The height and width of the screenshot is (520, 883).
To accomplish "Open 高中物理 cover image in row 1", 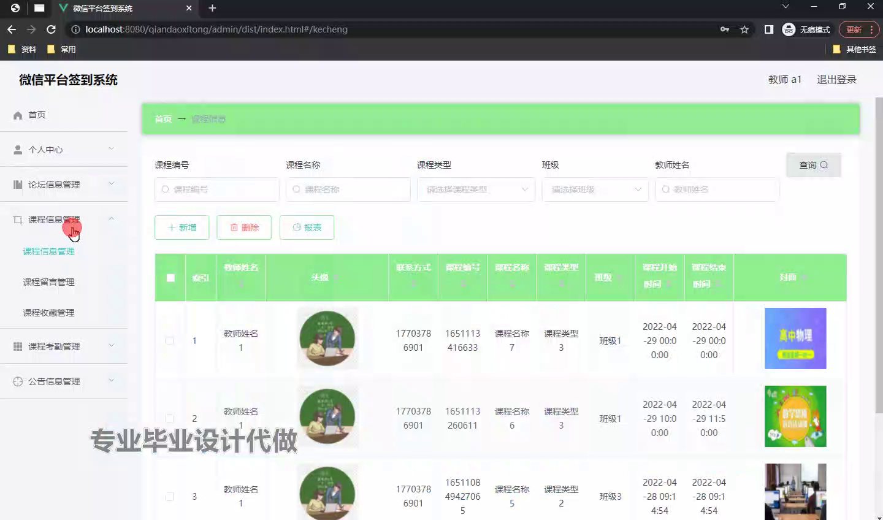I will pos(795,338).
